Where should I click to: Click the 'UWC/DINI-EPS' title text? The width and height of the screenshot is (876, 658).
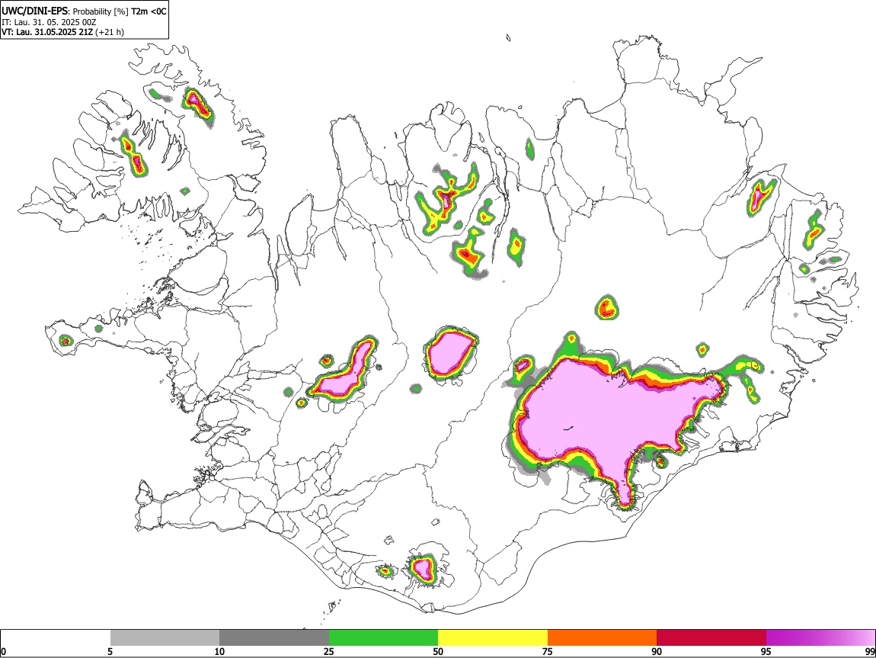coord(34,11)
